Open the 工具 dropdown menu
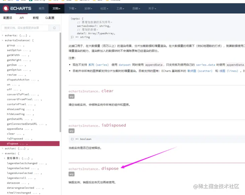 click(120, 8)
